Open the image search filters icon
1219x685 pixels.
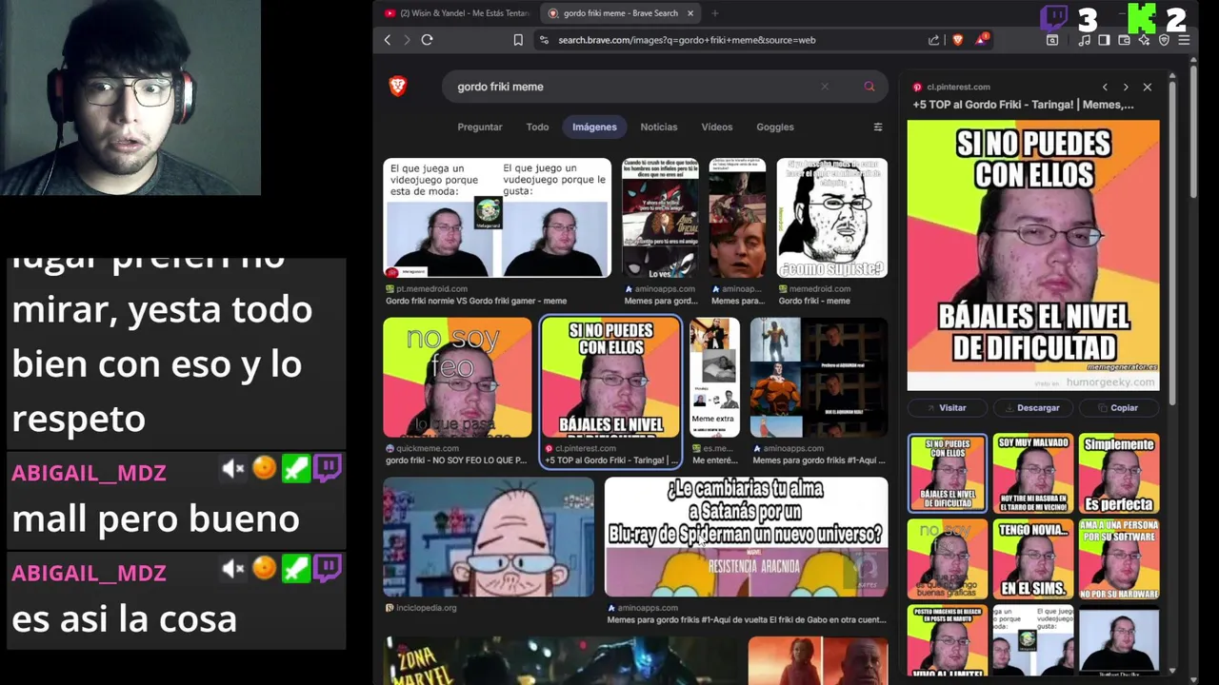click(878, 127)
